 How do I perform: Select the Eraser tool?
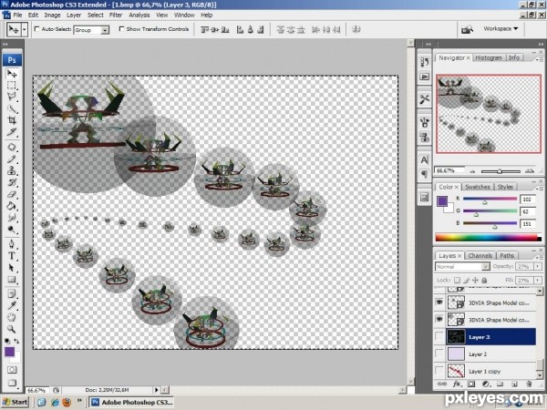click(12, 194)
